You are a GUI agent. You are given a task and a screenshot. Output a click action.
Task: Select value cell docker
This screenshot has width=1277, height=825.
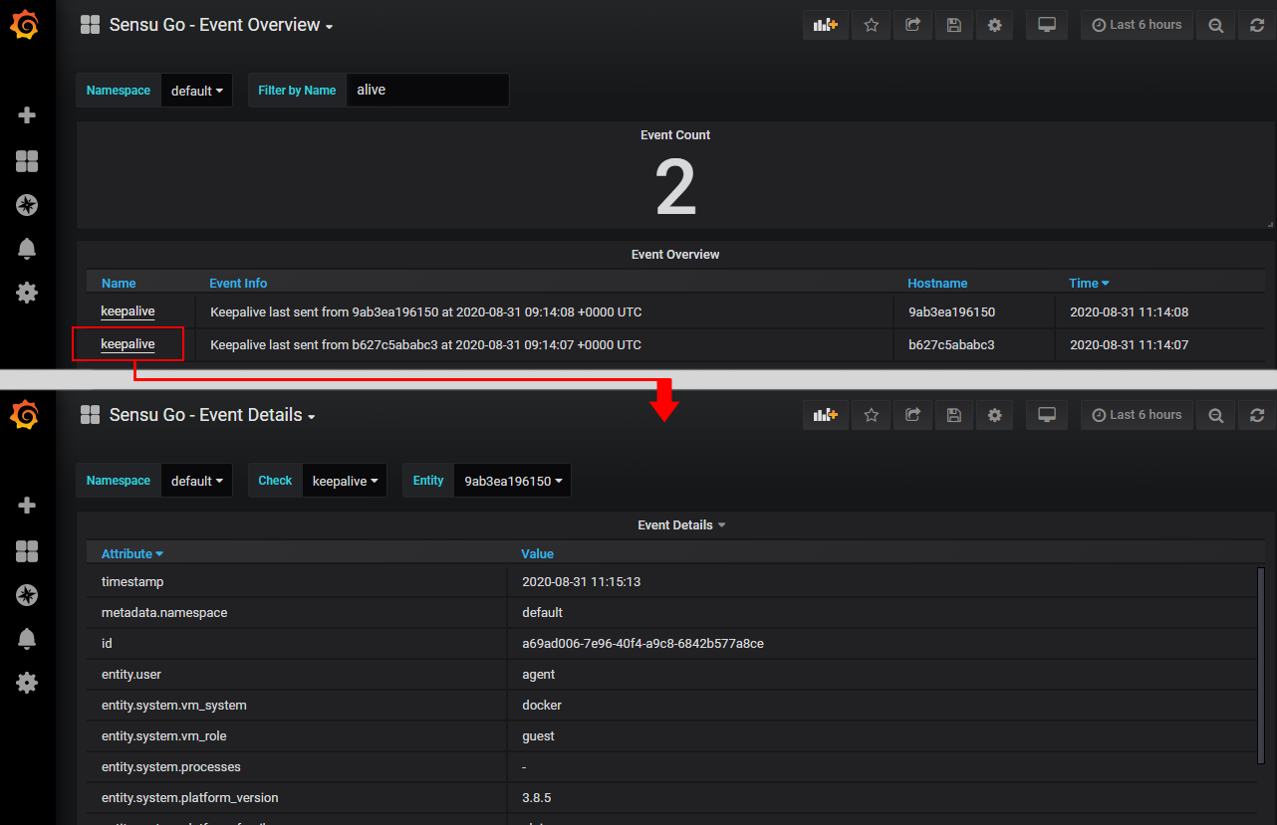882,706
